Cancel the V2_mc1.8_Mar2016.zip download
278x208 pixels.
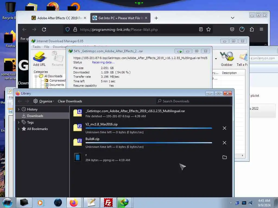coord(225,128)
